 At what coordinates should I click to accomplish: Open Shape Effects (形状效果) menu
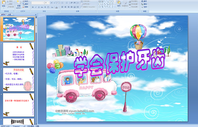tap(134, 7)
